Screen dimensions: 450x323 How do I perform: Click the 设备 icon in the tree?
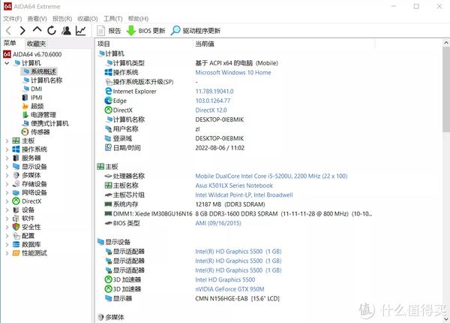(x=16, y=210)
